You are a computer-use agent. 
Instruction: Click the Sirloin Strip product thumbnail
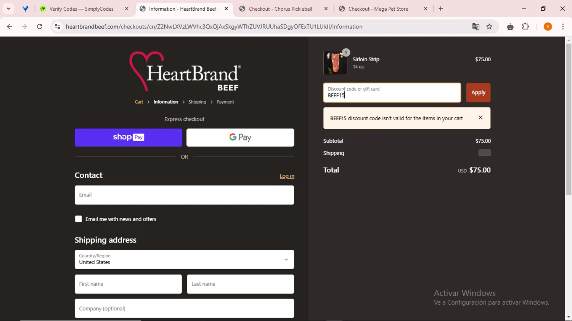(x=335, y=63)
